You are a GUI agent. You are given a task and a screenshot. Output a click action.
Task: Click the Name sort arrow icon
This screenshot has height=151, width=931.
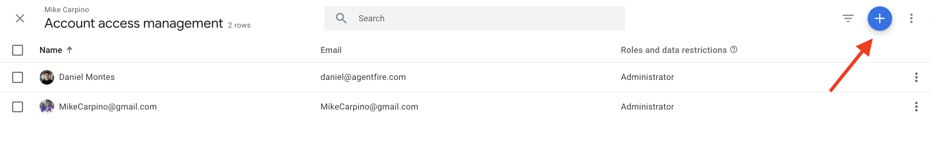69,50
